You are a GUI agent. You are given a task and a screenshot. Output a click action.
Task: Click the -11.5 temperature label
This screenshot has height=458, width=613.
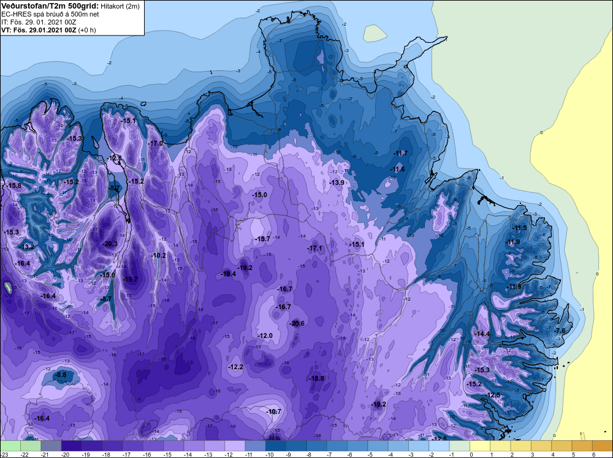pyautogui.click(x=519, y=228)
